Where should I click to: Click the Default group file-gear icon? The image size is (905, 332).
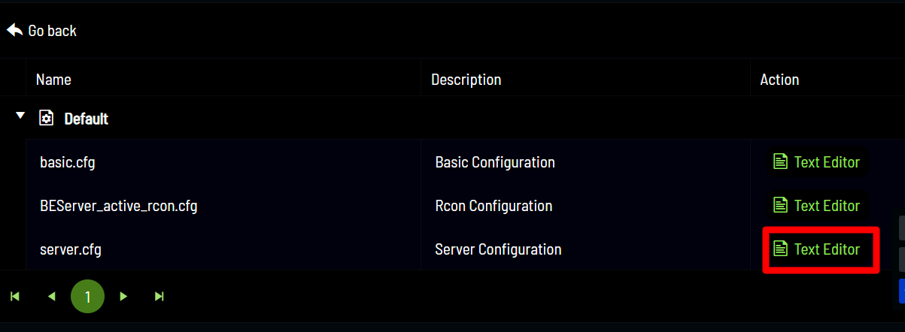[46, 118]
